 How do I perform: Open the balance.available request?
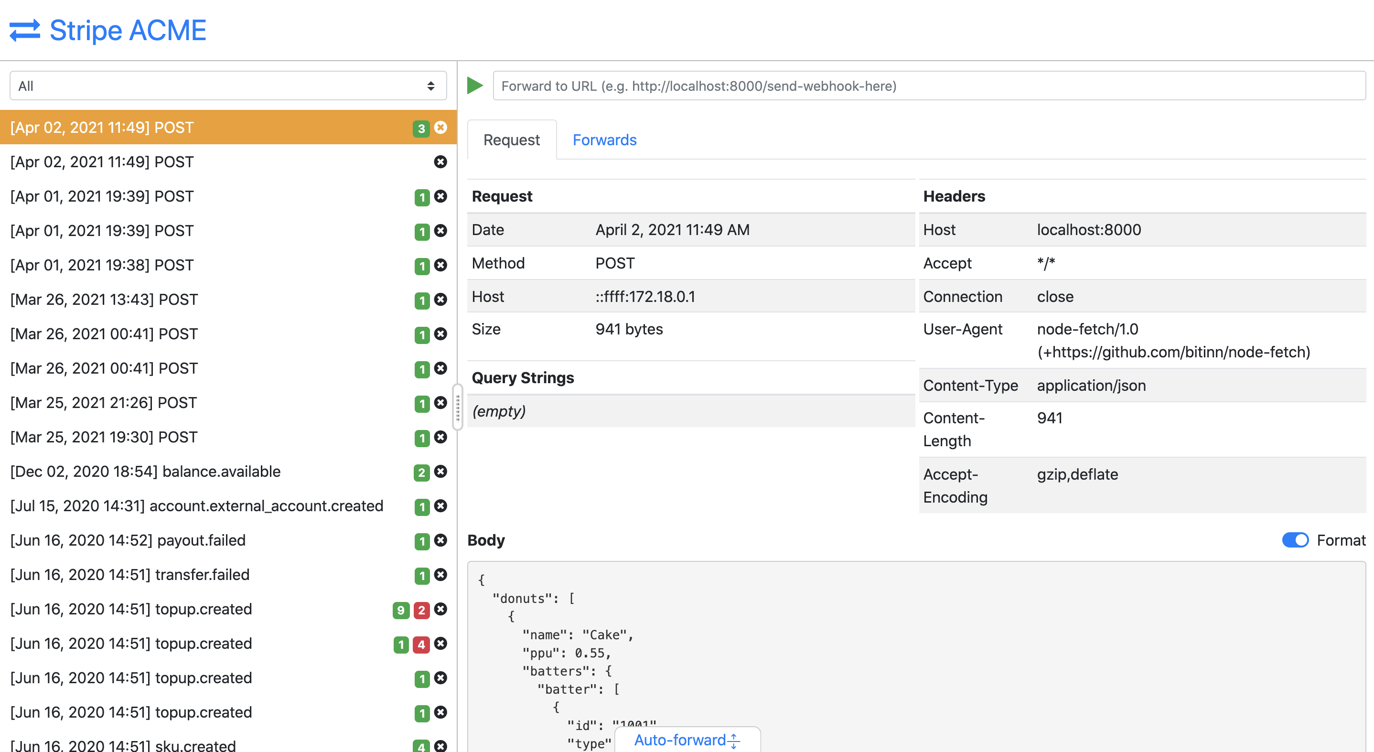tap(228, 472)
